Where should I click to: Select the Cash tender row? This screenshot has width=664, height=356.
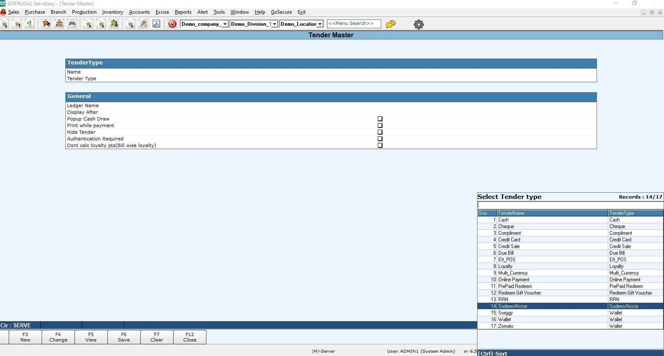[570, 220]
